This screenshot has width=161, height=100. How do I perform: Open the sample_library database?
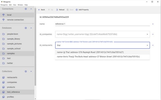click(x=17, y=39)
